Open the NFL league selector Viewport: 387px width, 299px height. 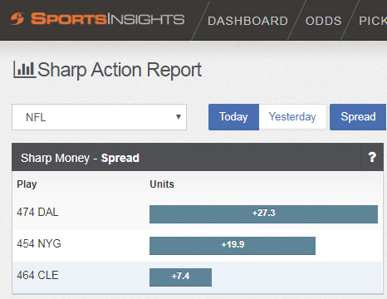99,117
